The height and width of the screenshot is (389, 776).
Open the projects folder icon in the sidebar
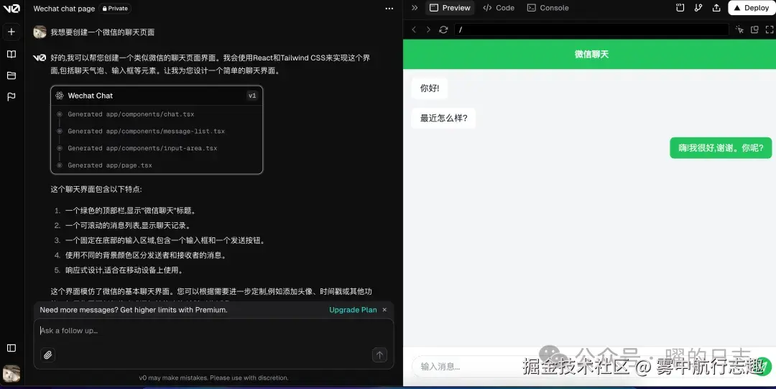[11, 75]
